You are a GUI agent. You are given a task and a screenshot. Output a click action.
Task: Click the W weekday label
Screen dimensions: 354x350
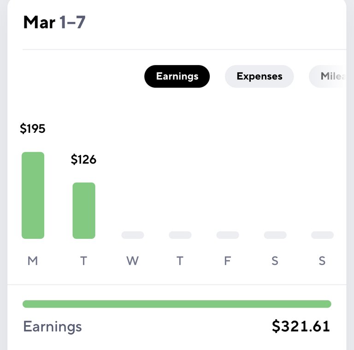(x=133, y=261)
